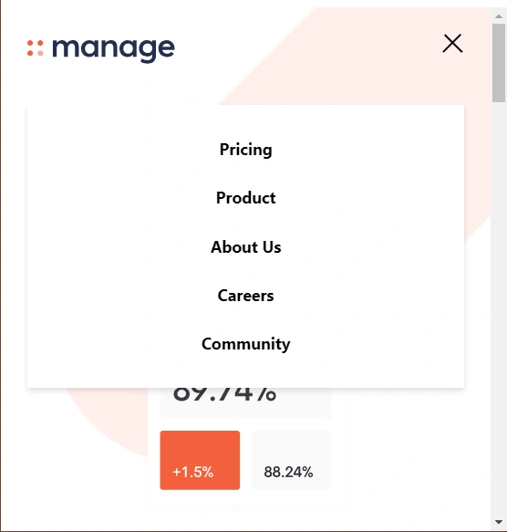The width and height of the screenshot is (507, 532).
Task: Click empty menu space above the Pricing link
Action: point(246,122)
